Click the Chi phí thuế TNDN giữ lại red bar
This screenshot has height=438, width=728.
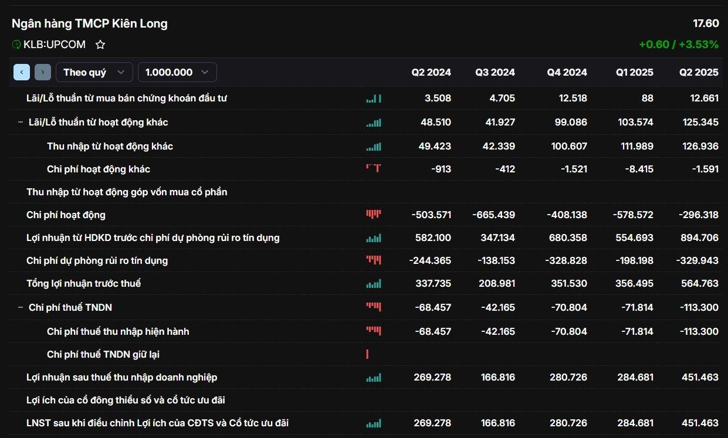(x=367, y=354)
